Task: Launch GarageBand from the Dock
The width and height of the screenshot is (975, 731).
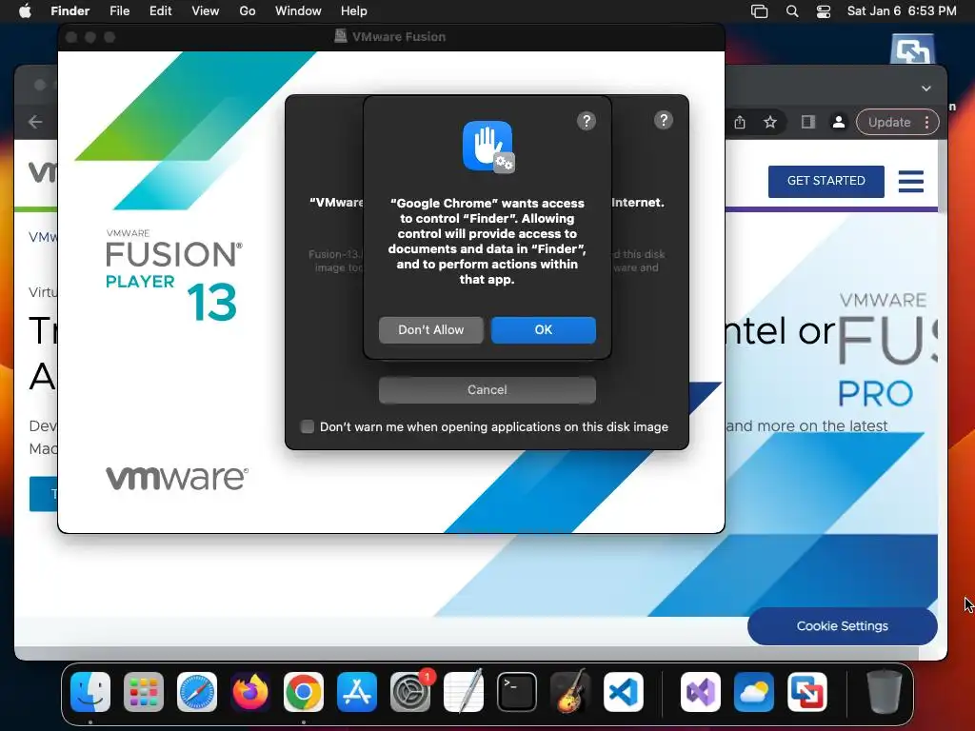Action: (570, 691)
